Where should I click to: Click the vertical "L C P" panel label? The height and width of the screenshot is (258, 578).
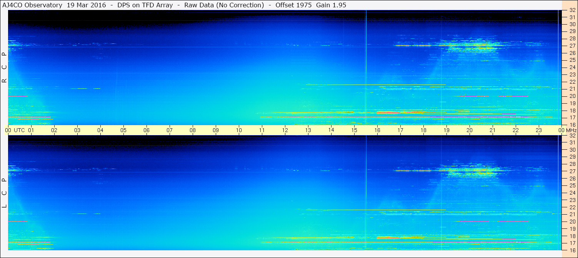[x=4, y=193]
